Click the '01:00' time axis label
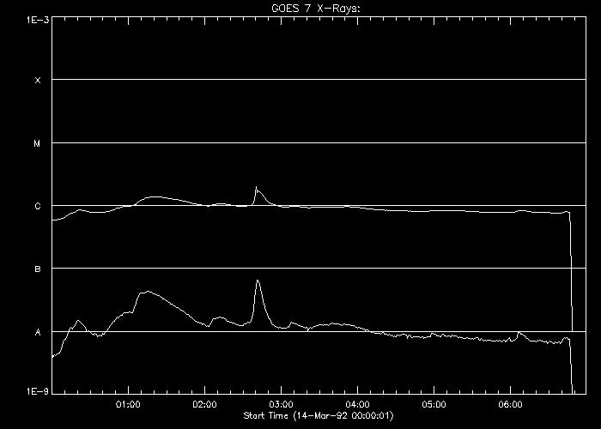This screenshot has width=601, height=429. 128,404
